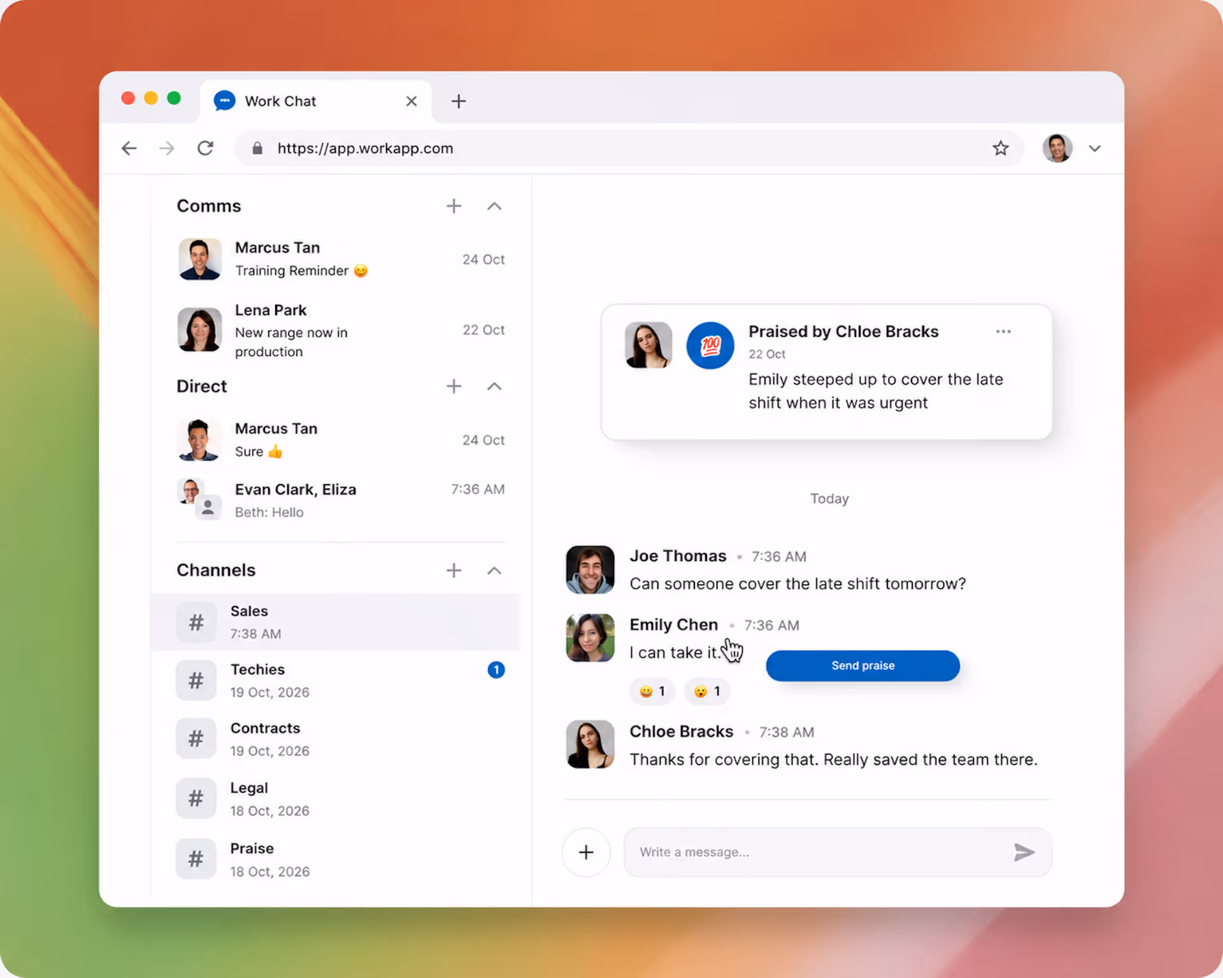This screenshot has width=1223, height=978.
Task: Go forward using the browser forward arrow
Action: coord(167,148)
